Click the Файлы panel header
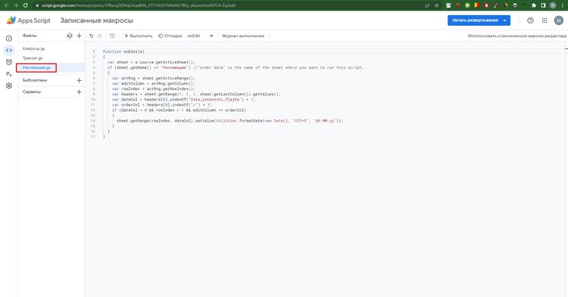The width and height of the screenshot is (568, 297). pos(30,36)
